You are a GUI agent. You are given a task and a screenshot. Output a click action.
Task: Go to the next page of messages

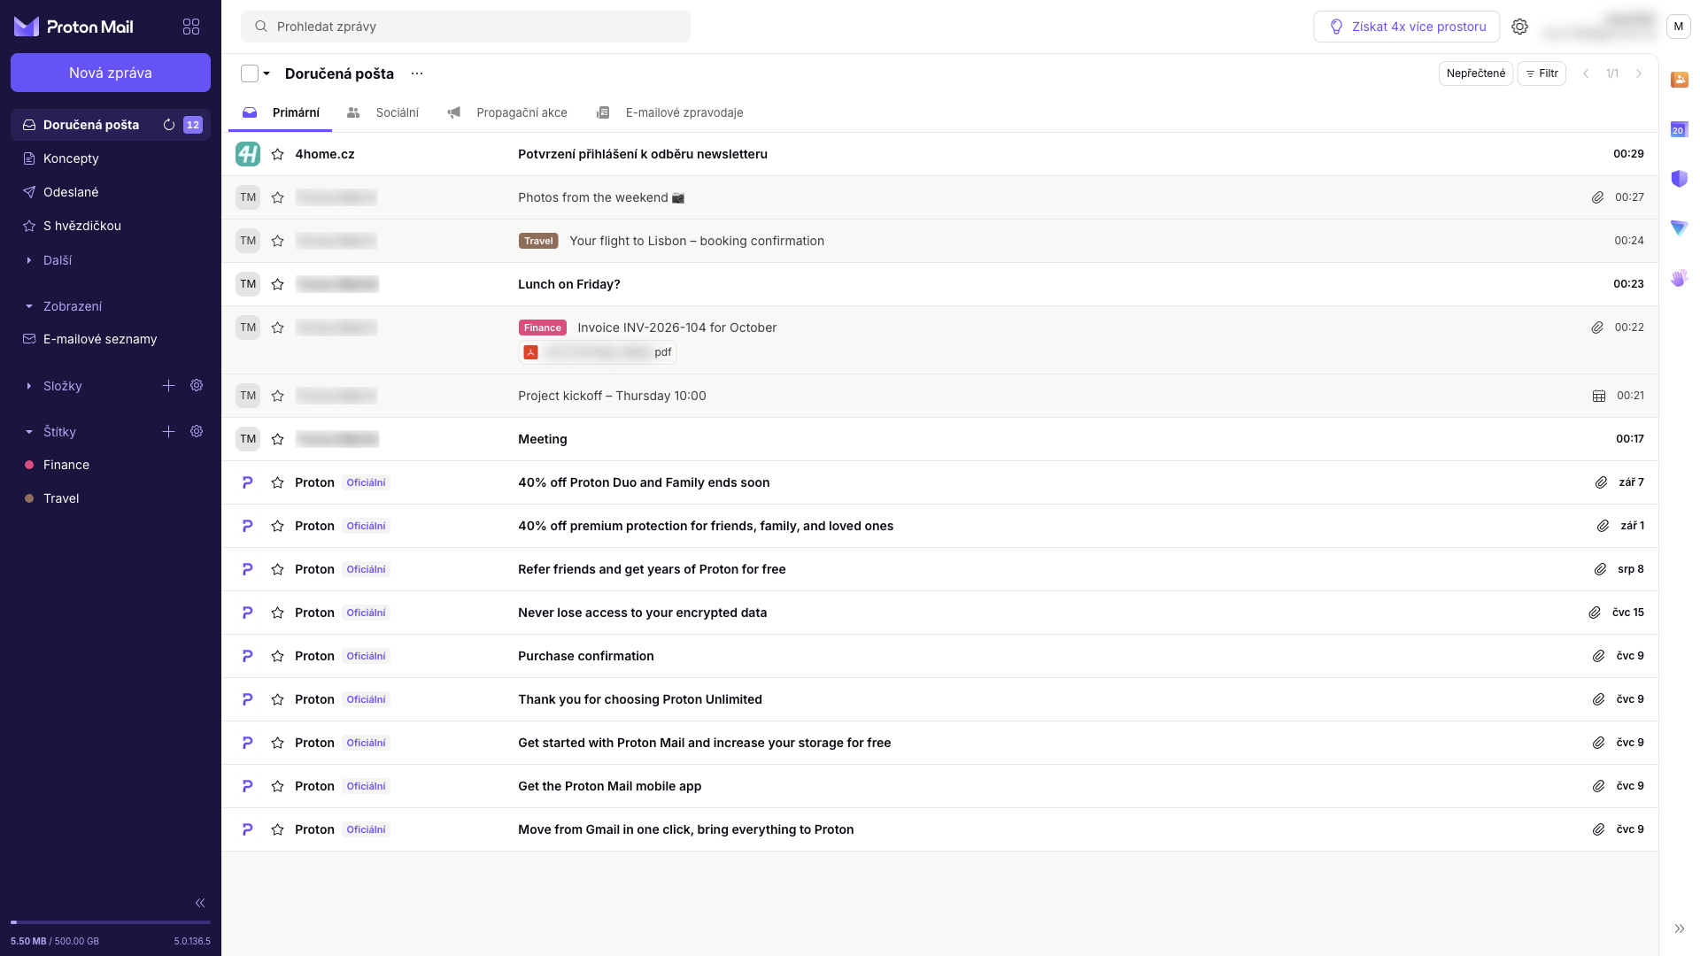click(x=1639, y=73)
